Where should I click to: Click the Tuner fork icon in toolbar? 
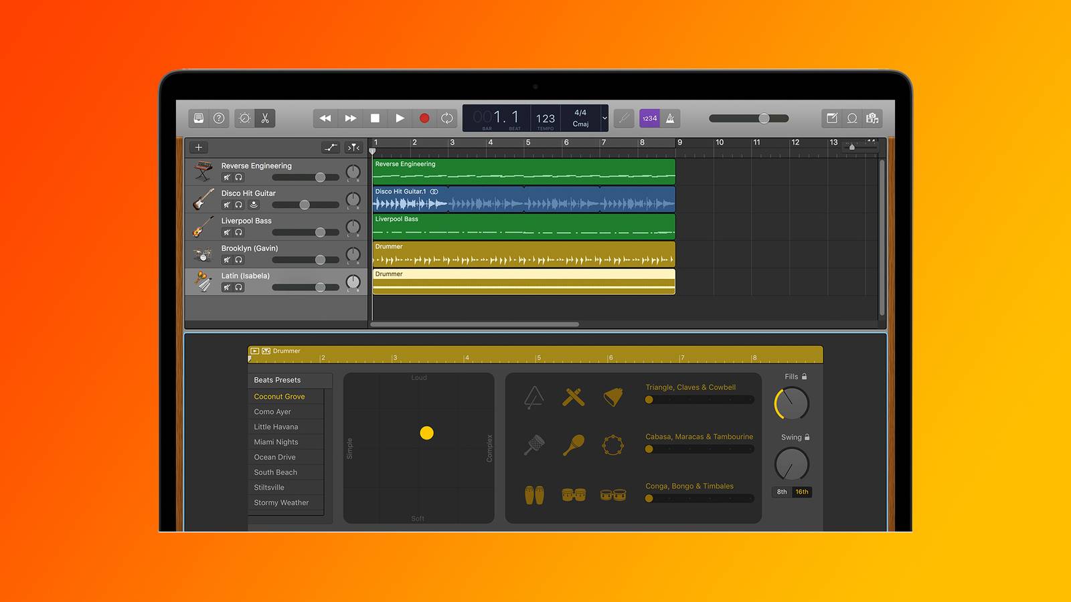[x=624, y=118]
